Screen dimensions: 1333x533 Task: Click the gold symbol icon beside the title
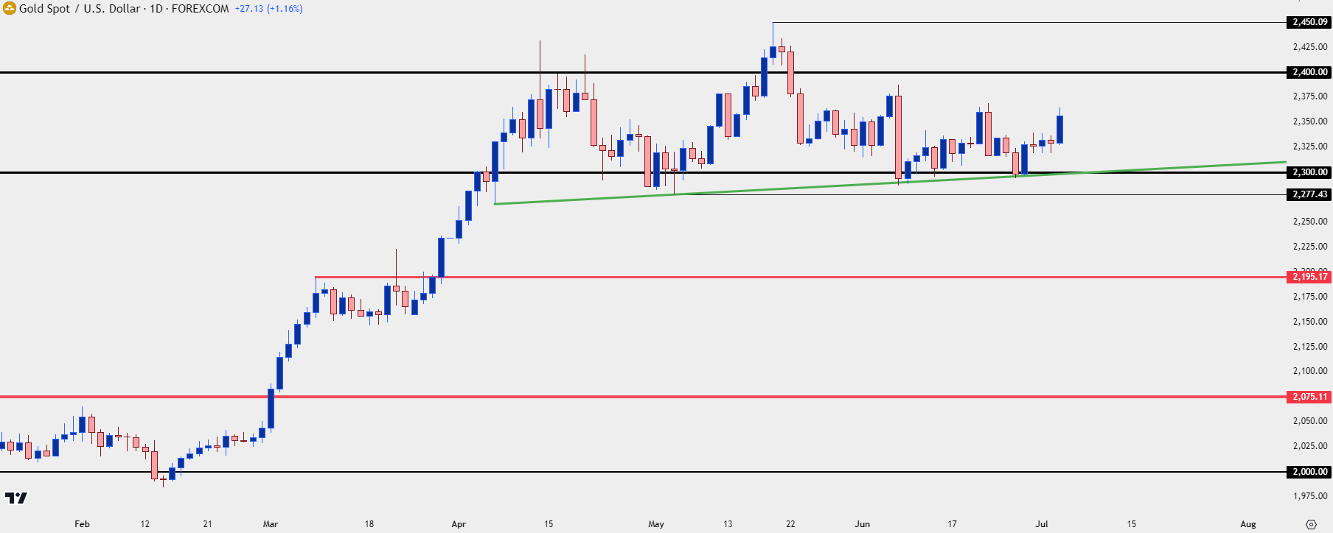click(9, 8)
